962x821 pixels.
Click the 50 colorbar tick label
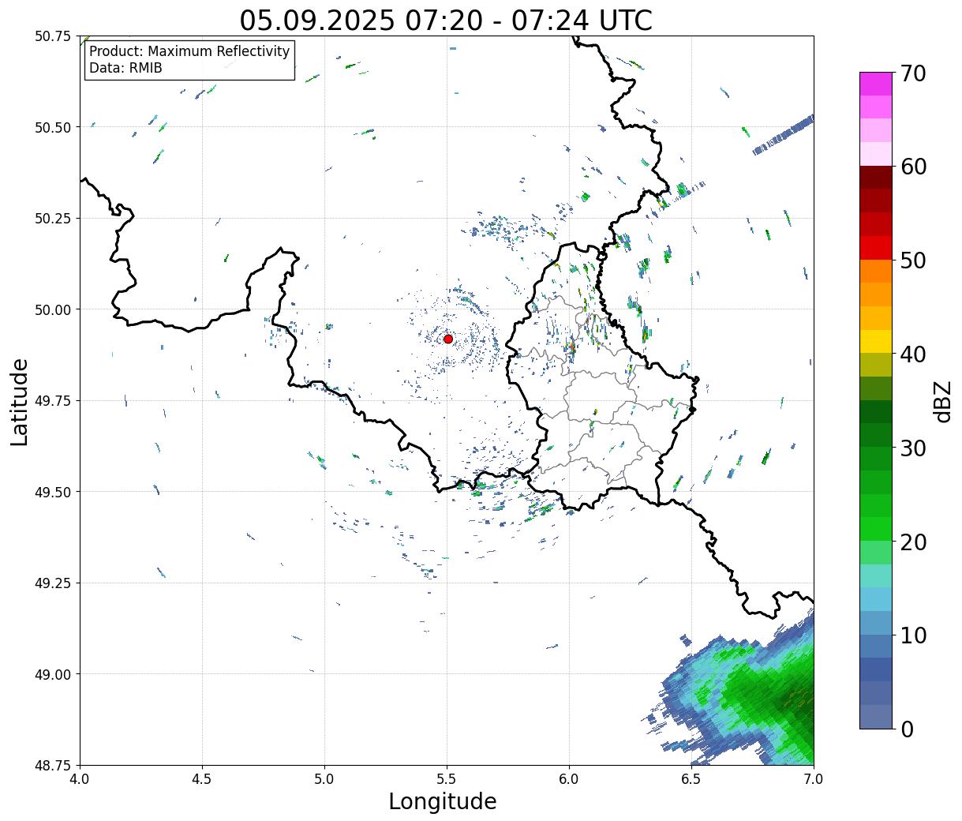(x=912, y=261)
